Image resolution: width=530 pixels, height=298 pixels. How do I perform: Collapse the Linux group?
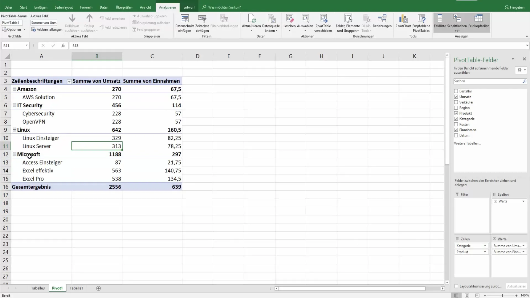[x=14, y=129]
